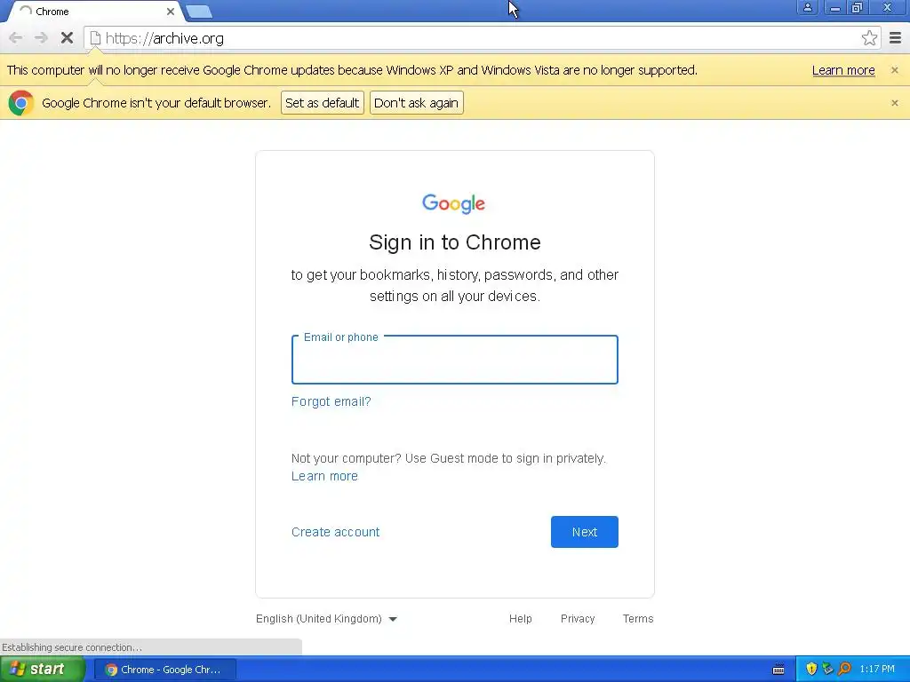
Task: Select the Chrome taskbar button
Action: (x=164, y=670)
